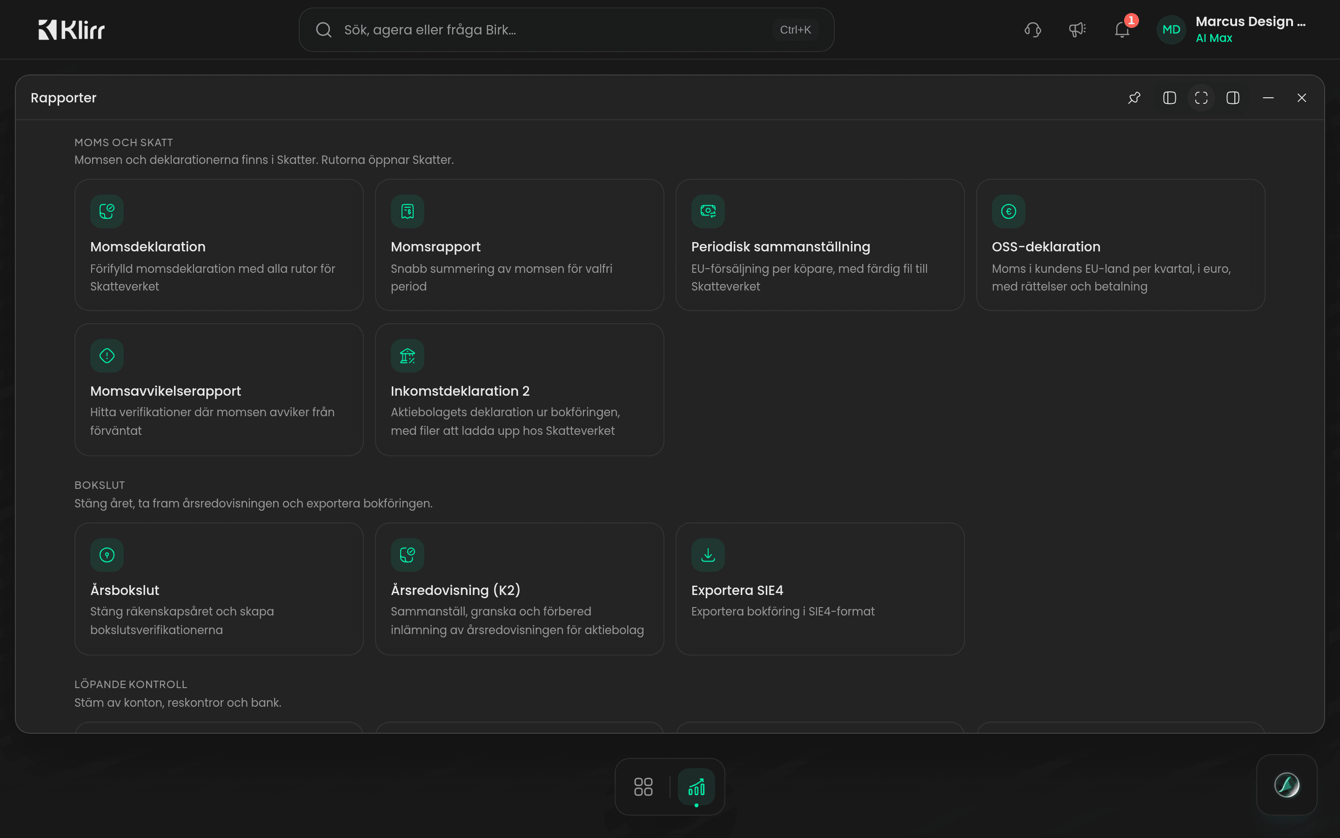The image size is (1340, 838).
Task: Open the OSS-deklaration report
Action: tap(1120, 245)
